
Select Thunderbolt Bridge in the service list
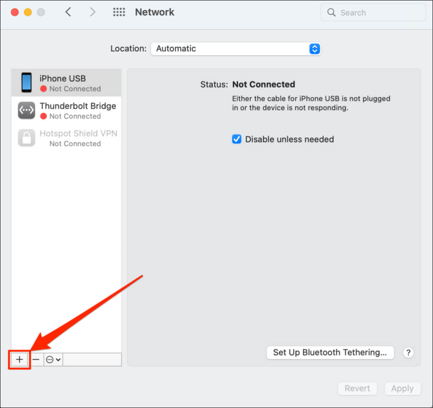pyautogui.click(x=66, y=110)
